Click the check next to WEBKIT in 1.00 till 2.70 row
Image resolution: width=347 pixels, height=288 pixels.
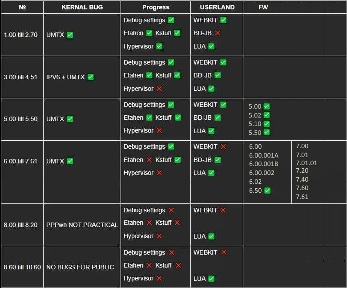[x=223, y=20]
